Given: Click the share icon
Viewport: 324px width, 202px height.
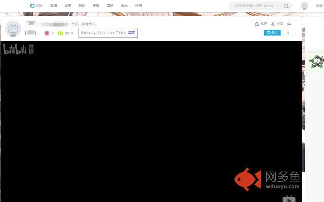Looking at the screenshot, I should 273,24.
